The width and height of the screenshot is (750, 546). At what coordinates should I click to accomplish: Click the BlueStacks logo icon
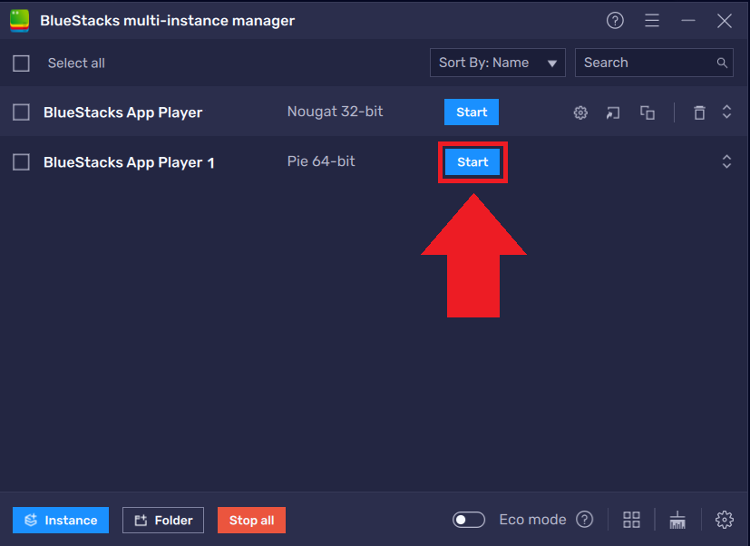[19, 21]
